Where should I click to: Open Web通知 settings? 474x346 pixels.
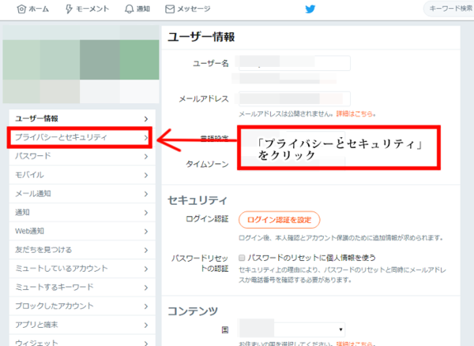coord(82,231)
